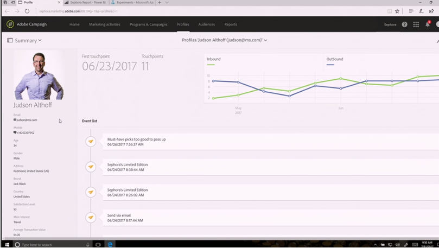Go to the Audiences menu
This screenshot has height=248, width=439.
click(x=206, y=24)
